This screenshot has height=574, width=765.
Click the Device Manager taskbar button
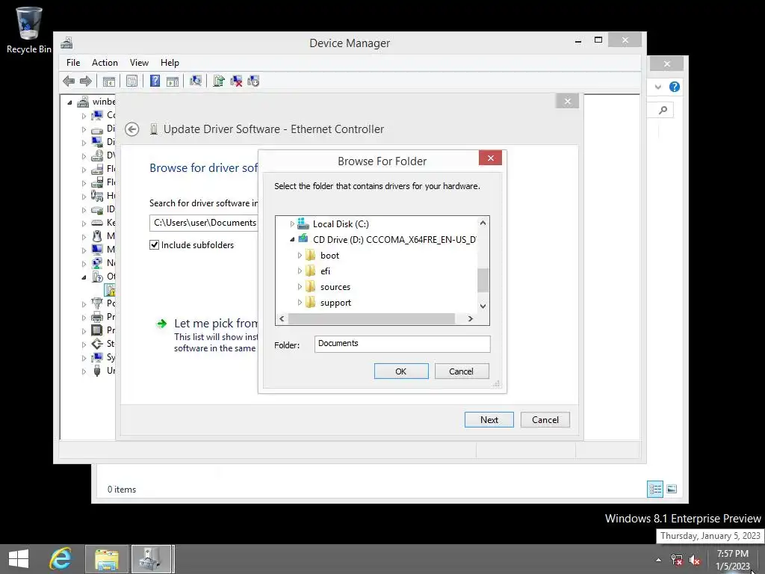151,559
